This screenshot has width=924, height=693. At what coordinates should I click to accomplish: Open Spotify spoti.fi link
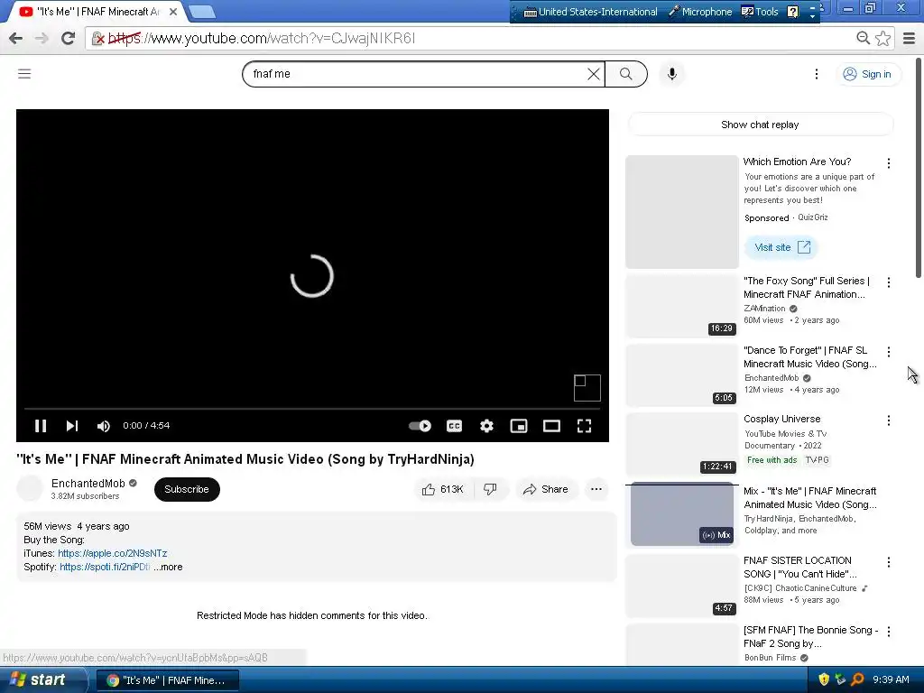click(x=105, y=567)
